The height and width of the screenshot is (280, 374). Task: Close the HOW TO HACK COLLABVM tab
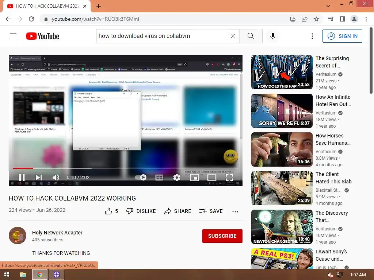tap(85, 6)
